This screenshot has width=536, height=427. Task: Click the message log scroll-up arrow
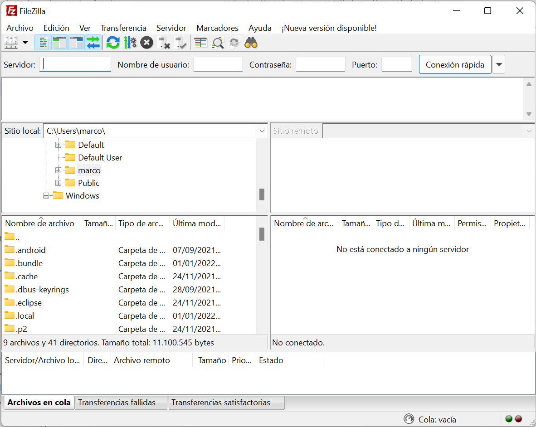click(529, 84)
